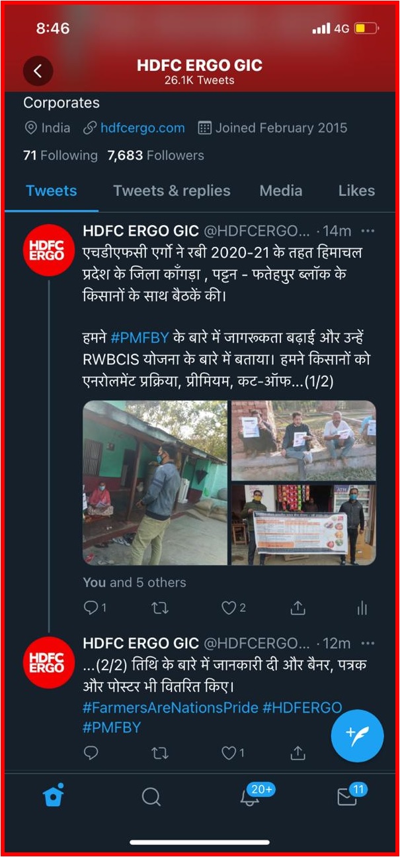Retweet the first tweet

click(x=161, y=607)
